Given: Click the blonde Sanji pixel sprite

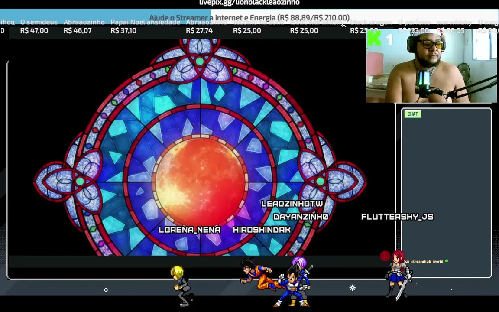Looking at the screenshot, I should (x=182, y=286).
